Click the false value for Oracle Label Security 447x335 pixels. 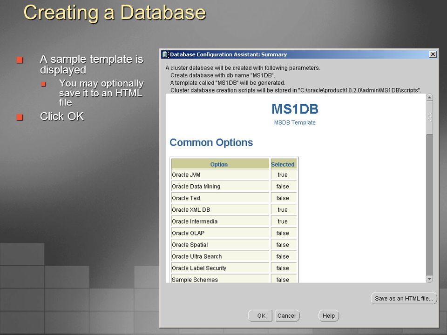tap(283, 268)
